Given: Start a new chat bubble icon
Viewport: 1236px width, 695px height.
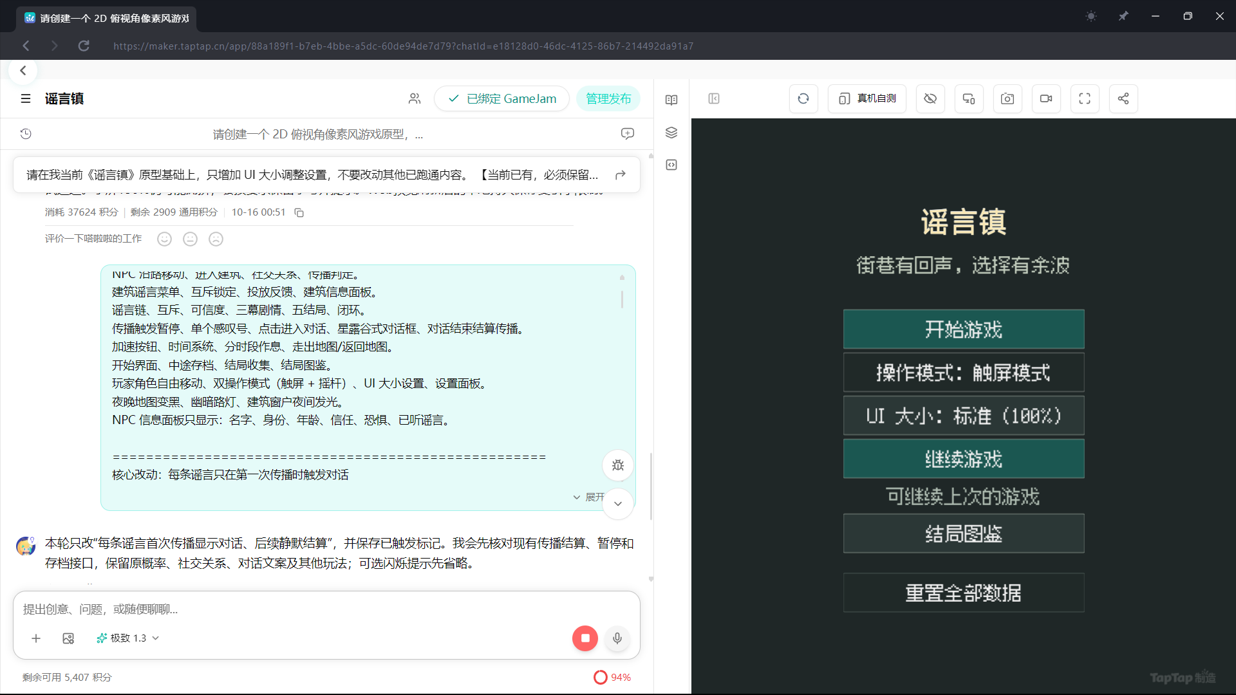Looking at the screenshot, I should click(x=628, y=134).
